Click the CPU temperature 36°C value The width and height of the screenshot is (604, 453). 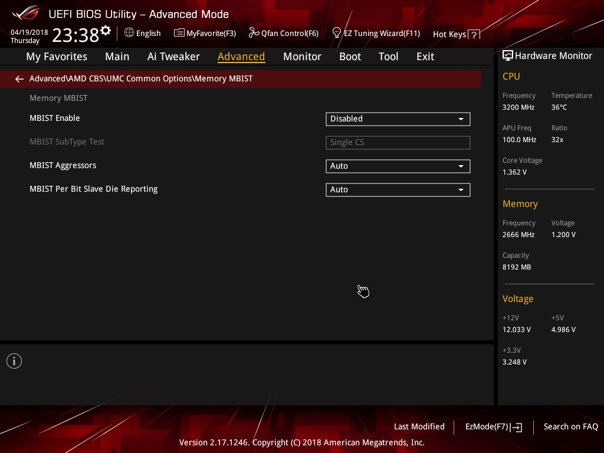coord(559,107)
